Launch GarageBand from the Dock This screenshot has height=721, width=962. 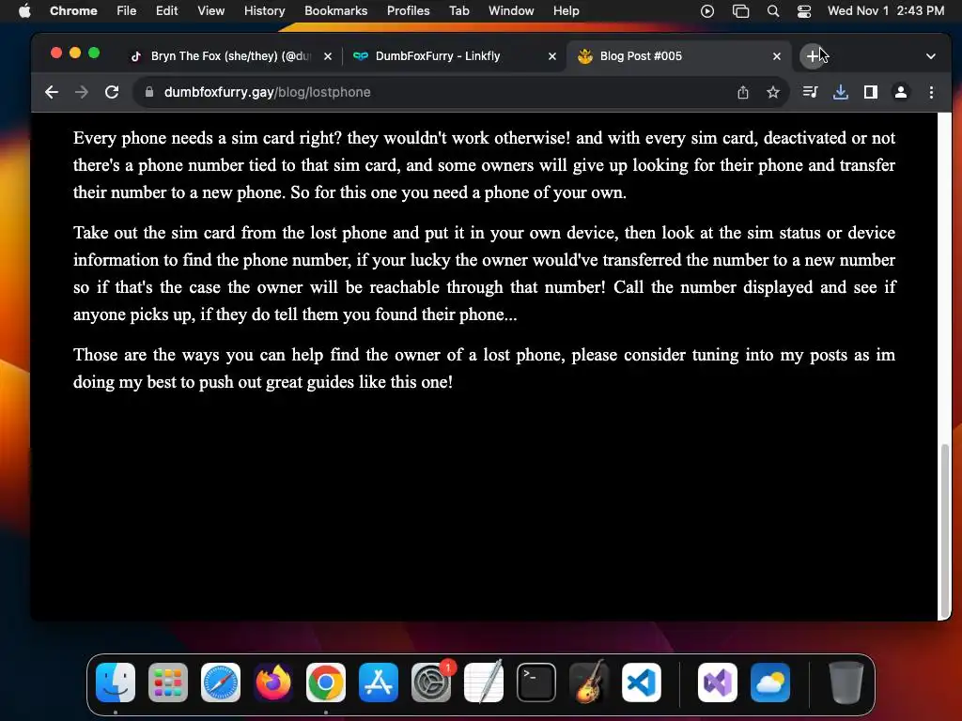[589, 683]
